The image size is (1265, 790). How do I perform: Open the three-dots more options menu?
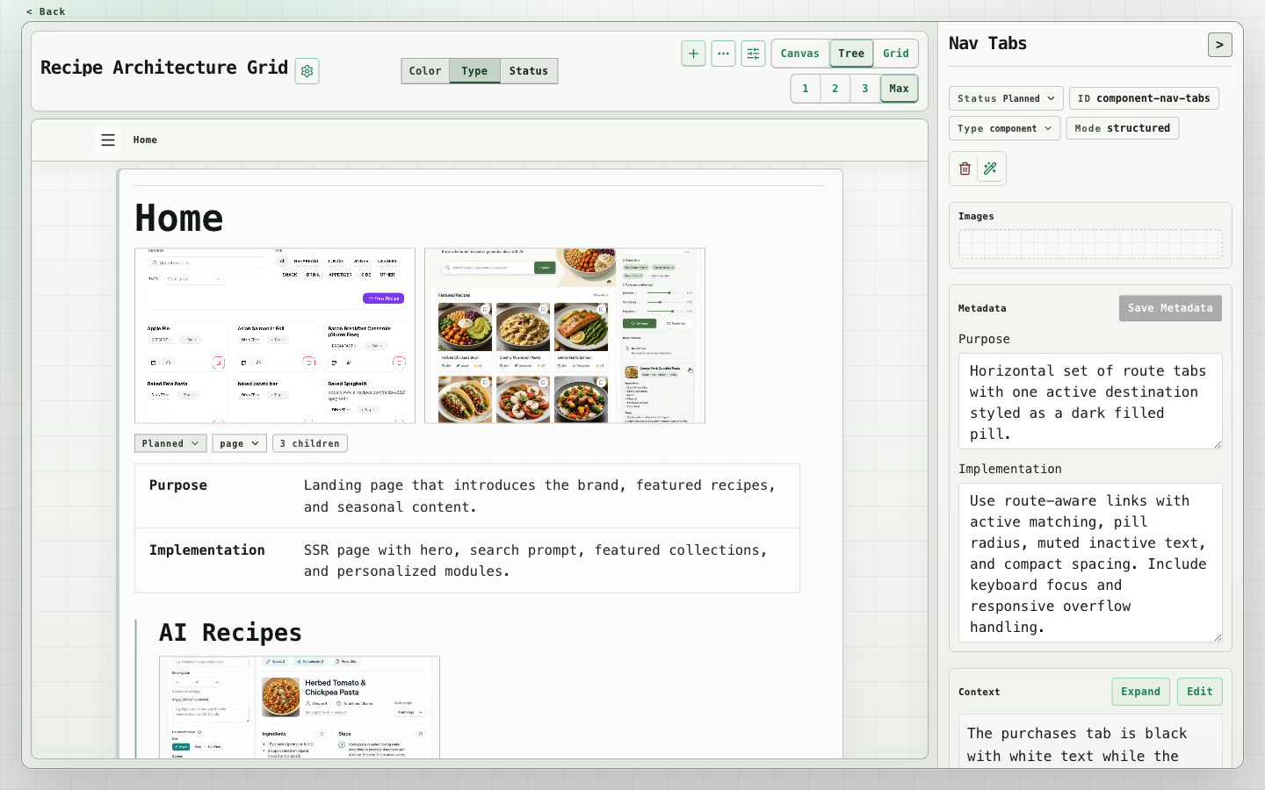723,54
